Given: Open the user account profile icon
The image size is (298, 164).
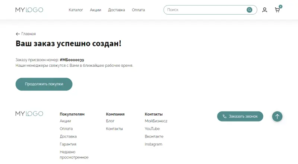Looking at the screenshot, I should pos(264,10).
